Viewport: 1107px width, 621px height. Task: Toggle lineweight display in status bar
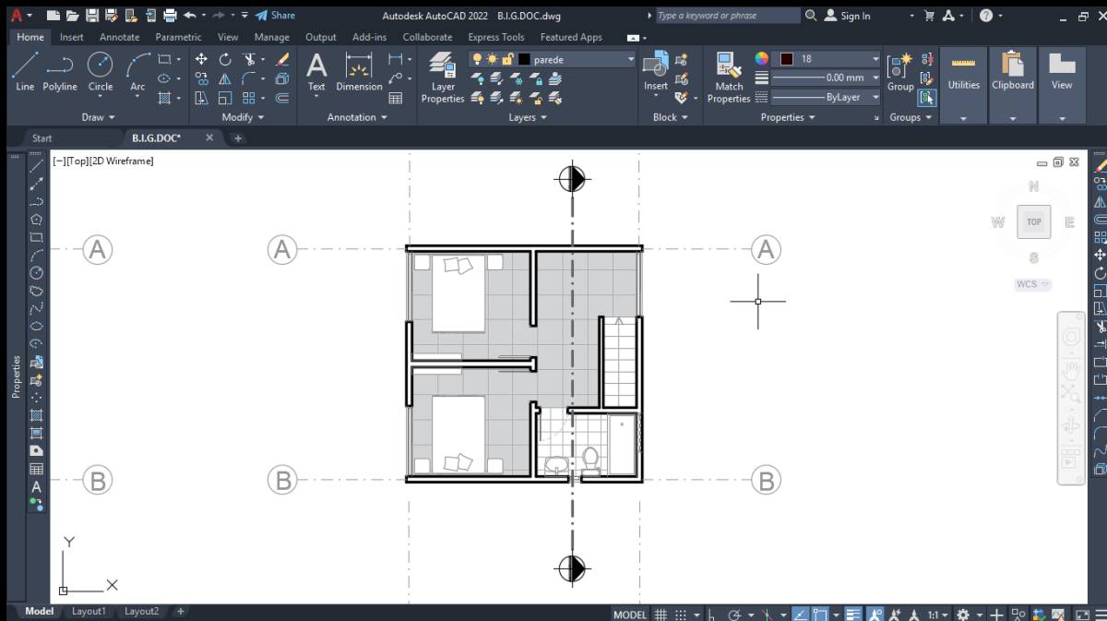click(x=853, y=615)
